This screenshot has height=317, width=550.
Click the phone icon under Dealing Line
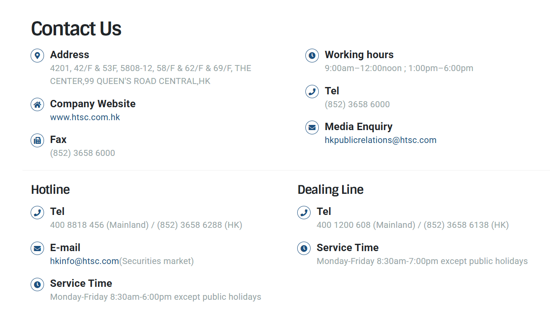[x=304, y=212]
